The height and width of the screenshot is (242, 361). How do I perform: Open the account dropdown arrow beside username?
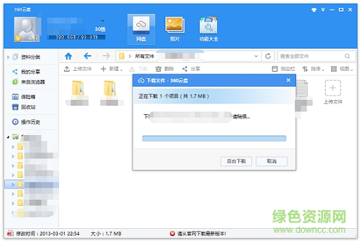click(x=102, y=21)
